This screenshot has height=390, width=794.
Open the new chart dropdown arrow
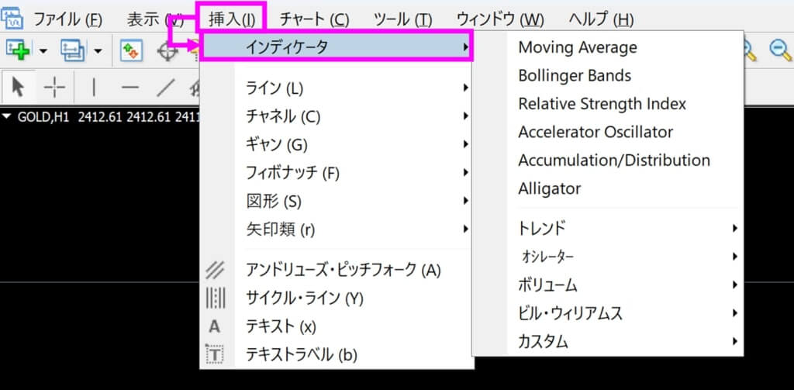pos(43,50)
